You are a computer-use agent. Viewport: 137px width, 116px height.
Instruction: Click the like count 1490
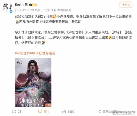71,111
